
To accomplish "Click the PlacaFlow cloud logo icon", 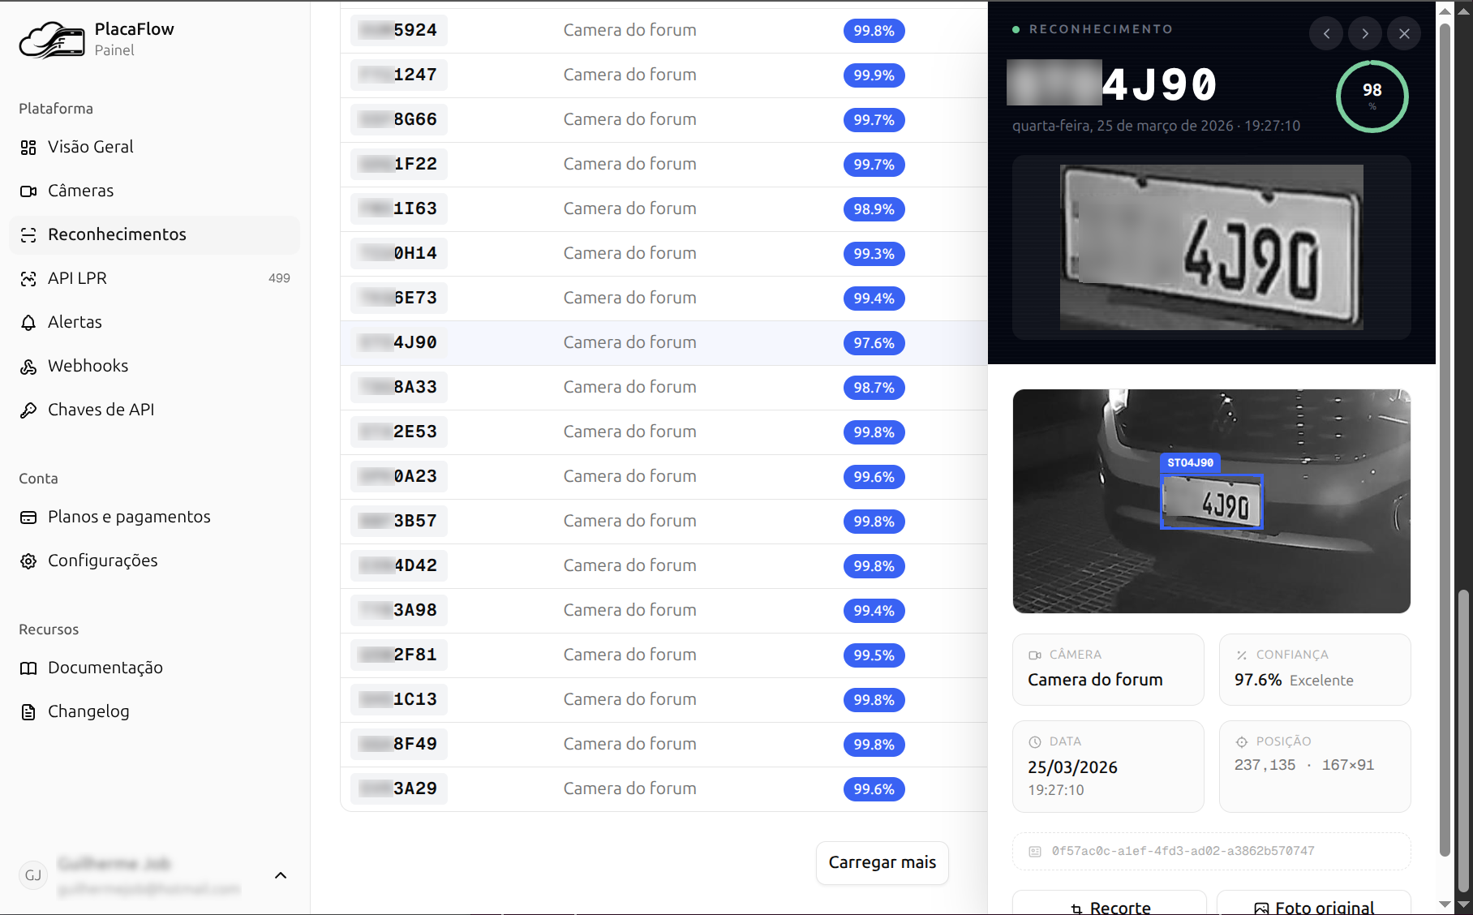I will [x=52, y=40].
